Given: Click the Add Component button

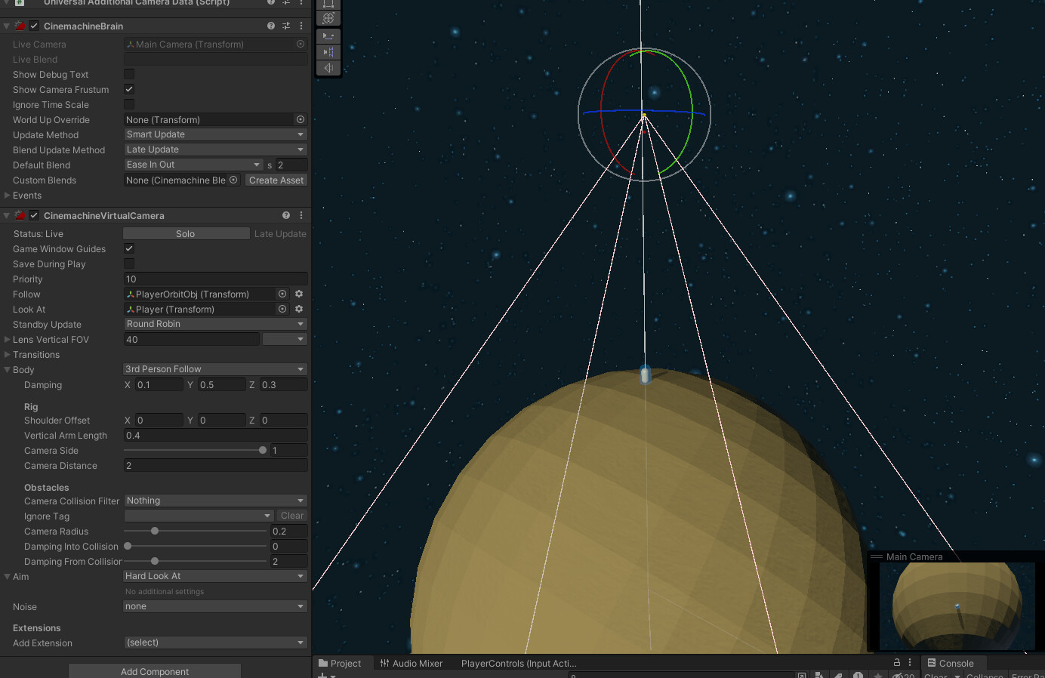Looking at the screenshot, I should (x=155, y=671).
